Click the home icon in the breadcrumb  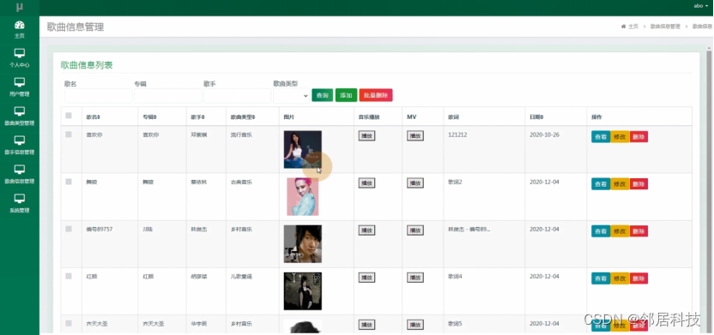(623, 27)
